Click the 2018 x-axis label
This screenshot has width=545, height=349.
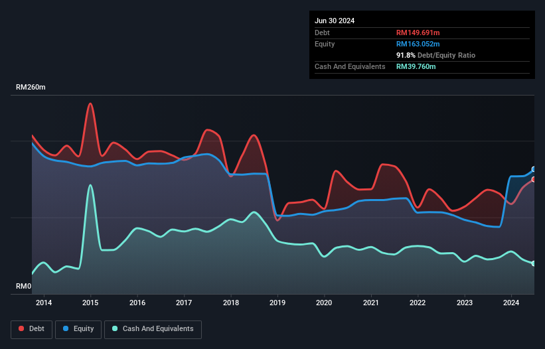click(231, 303)
